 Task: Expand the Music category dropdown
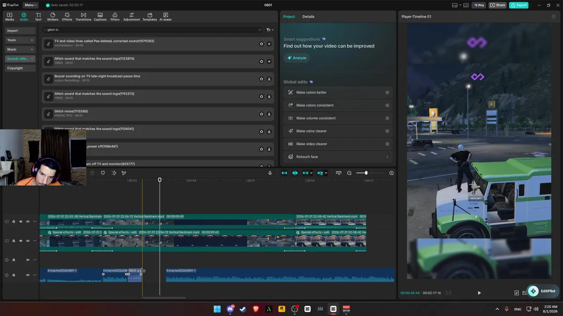point(32,50)
